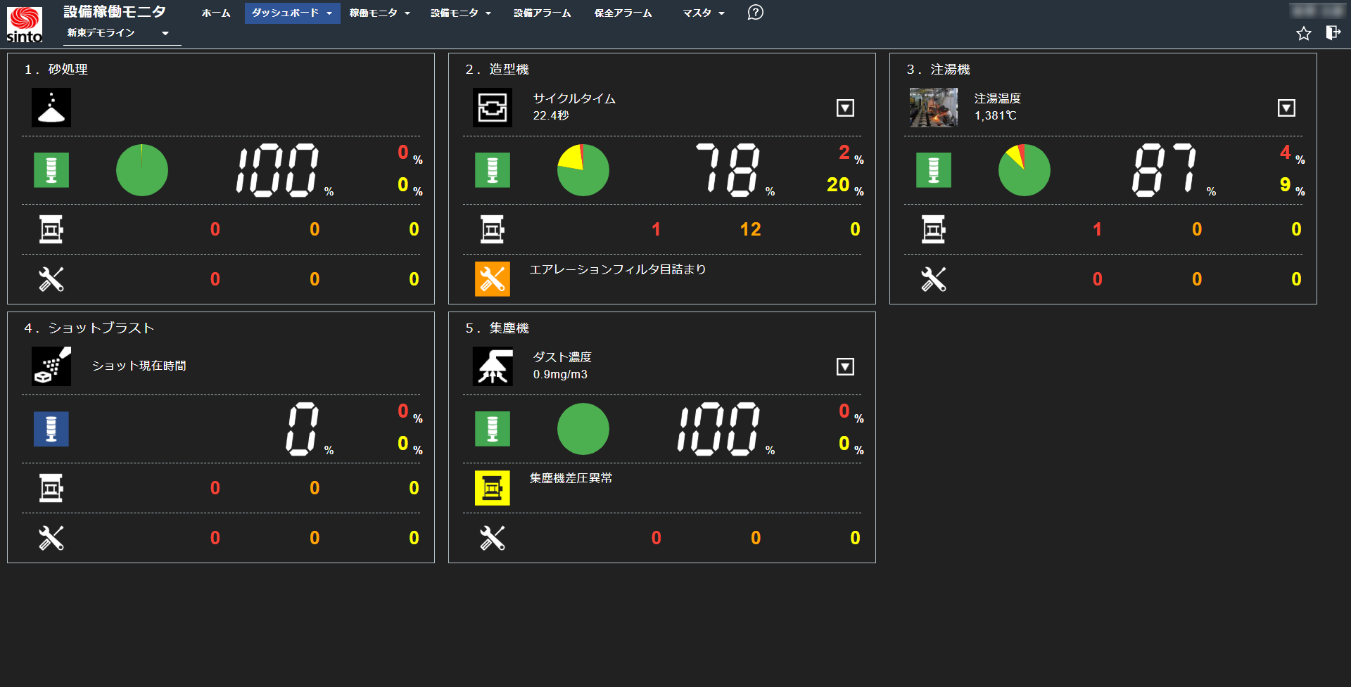
Task: Click the 78 percent rate in 造型機
Action: click(728, 170)
